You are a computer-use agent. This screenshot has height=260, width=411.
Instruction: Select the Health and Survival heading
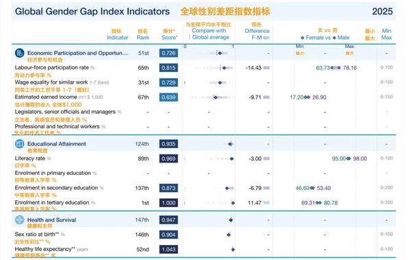(x=51, y=220)
